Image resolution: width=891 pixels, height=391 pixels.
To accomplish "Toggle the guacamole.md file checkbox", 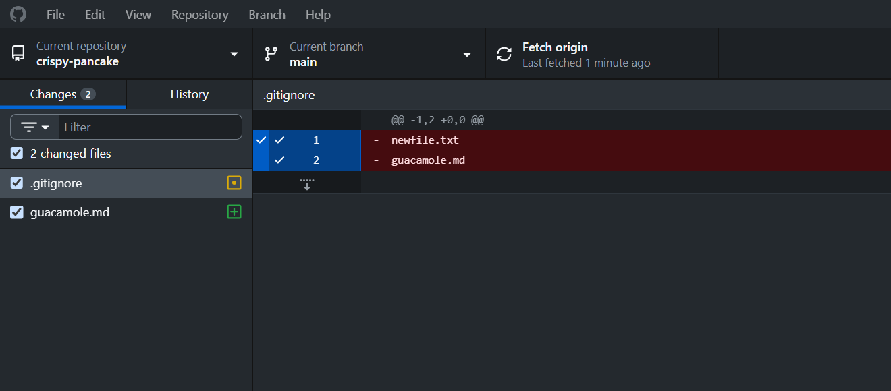I will (x=17, y=212).
